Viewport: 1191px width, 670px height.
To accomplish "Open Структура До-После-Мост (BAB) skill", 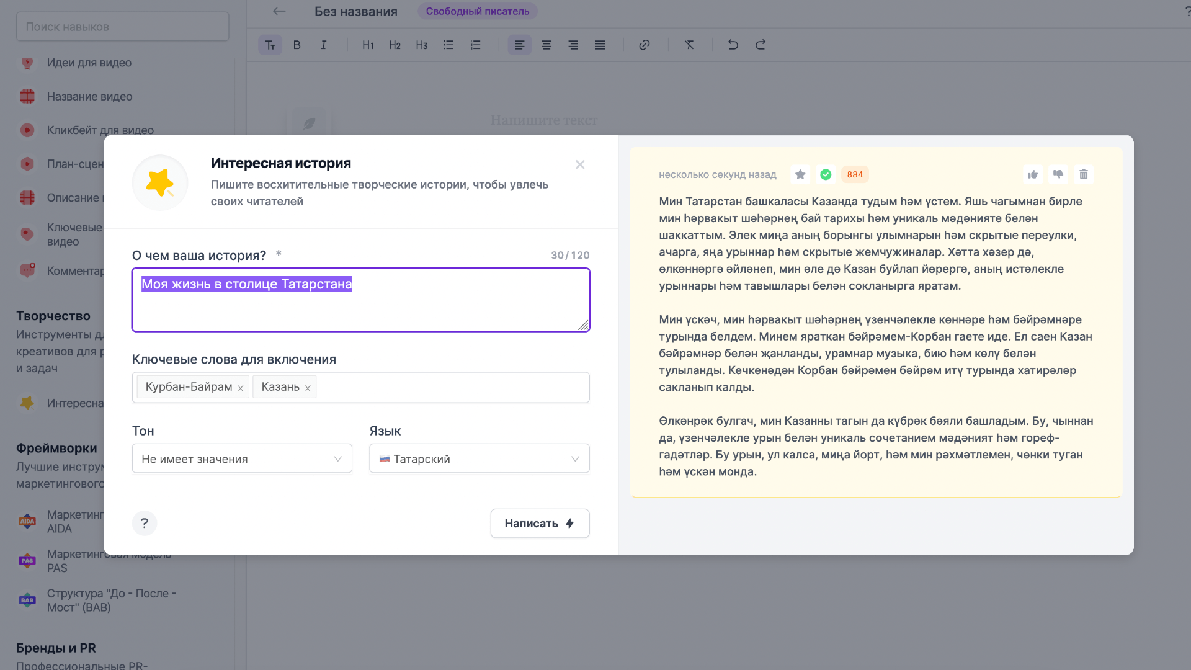I will (x=112, y=600).
